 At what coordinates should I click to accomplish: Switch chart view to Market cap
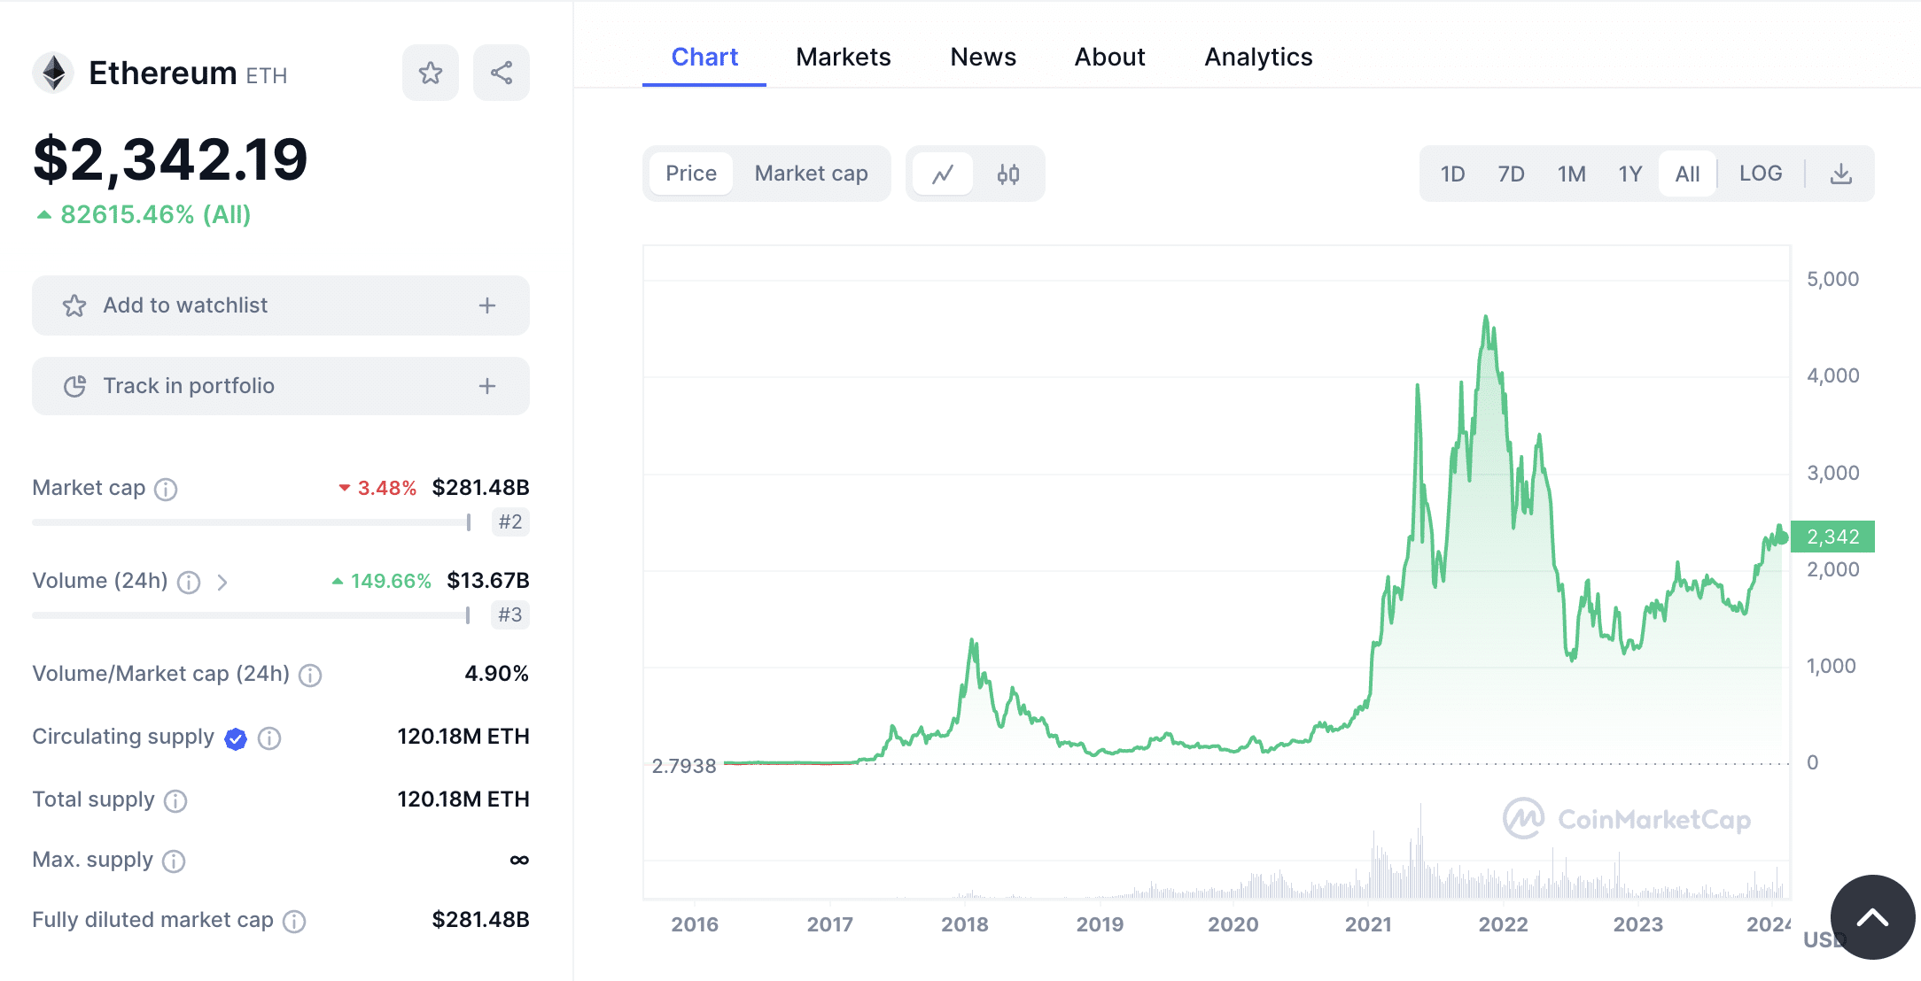click(x=811, y=174)
